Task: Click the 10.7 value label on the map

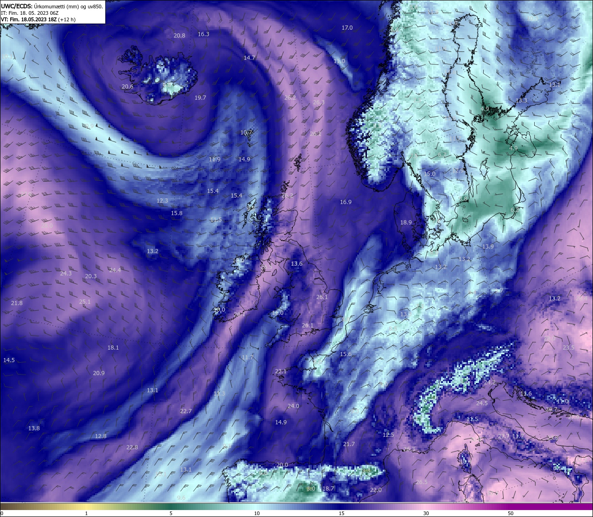Action: 246,133
